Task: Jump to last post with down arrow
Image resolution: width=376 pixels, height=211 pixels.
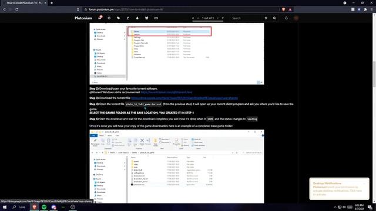Action: click(223, 18)
